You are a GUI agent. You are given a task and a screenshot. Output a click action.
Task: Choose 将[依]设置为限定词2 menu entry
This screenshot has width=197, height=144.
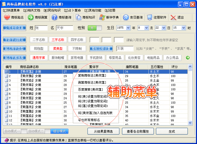pyautogui.click(x=96, y=101)
